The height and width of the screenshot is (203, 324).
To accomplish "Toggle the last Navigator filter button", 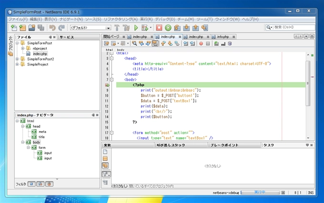I will 49,184.
